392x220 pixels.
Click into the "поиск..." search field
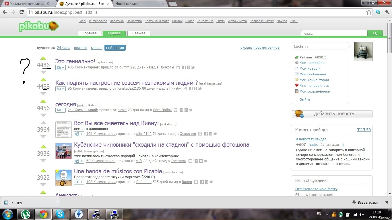point(334,34)
